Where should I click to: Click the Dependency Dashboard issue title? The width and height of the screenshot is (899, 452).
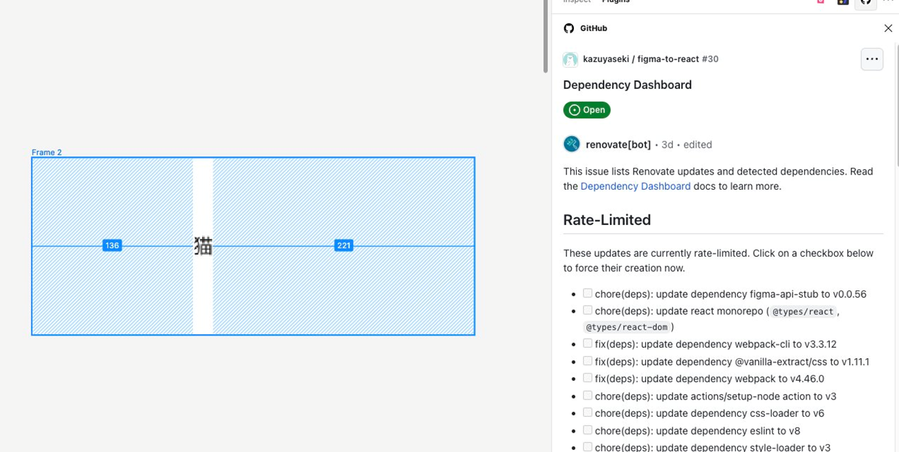pos(627,85)
